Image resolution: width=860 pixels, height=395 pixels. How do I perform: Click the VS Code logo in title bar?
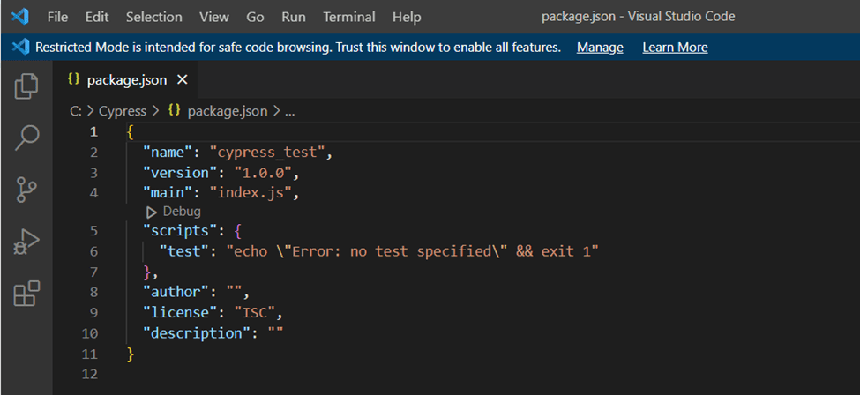tap(19, 17)
